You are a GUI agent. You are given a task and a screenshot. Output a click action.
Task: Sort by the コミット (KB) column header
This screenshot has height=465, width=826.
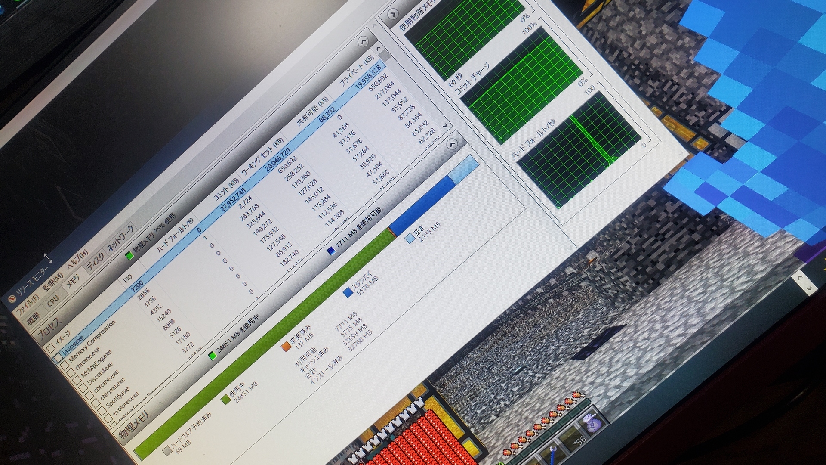[x=226, y=190]
